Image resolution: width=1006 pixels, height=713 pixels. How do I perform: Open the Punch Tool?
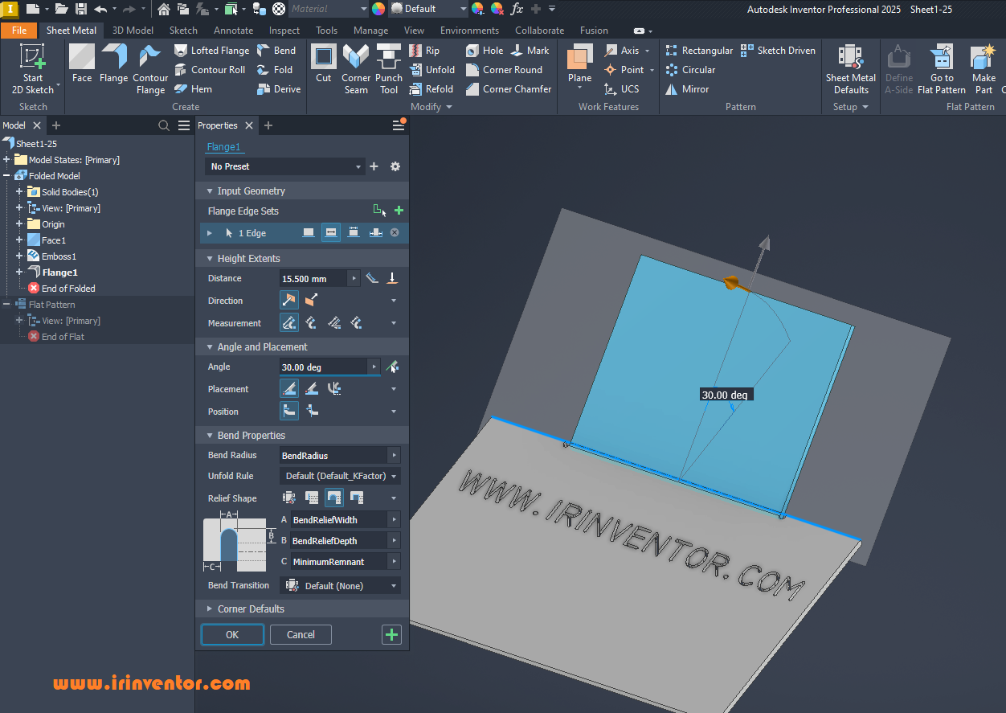click(x=389, y=69)
